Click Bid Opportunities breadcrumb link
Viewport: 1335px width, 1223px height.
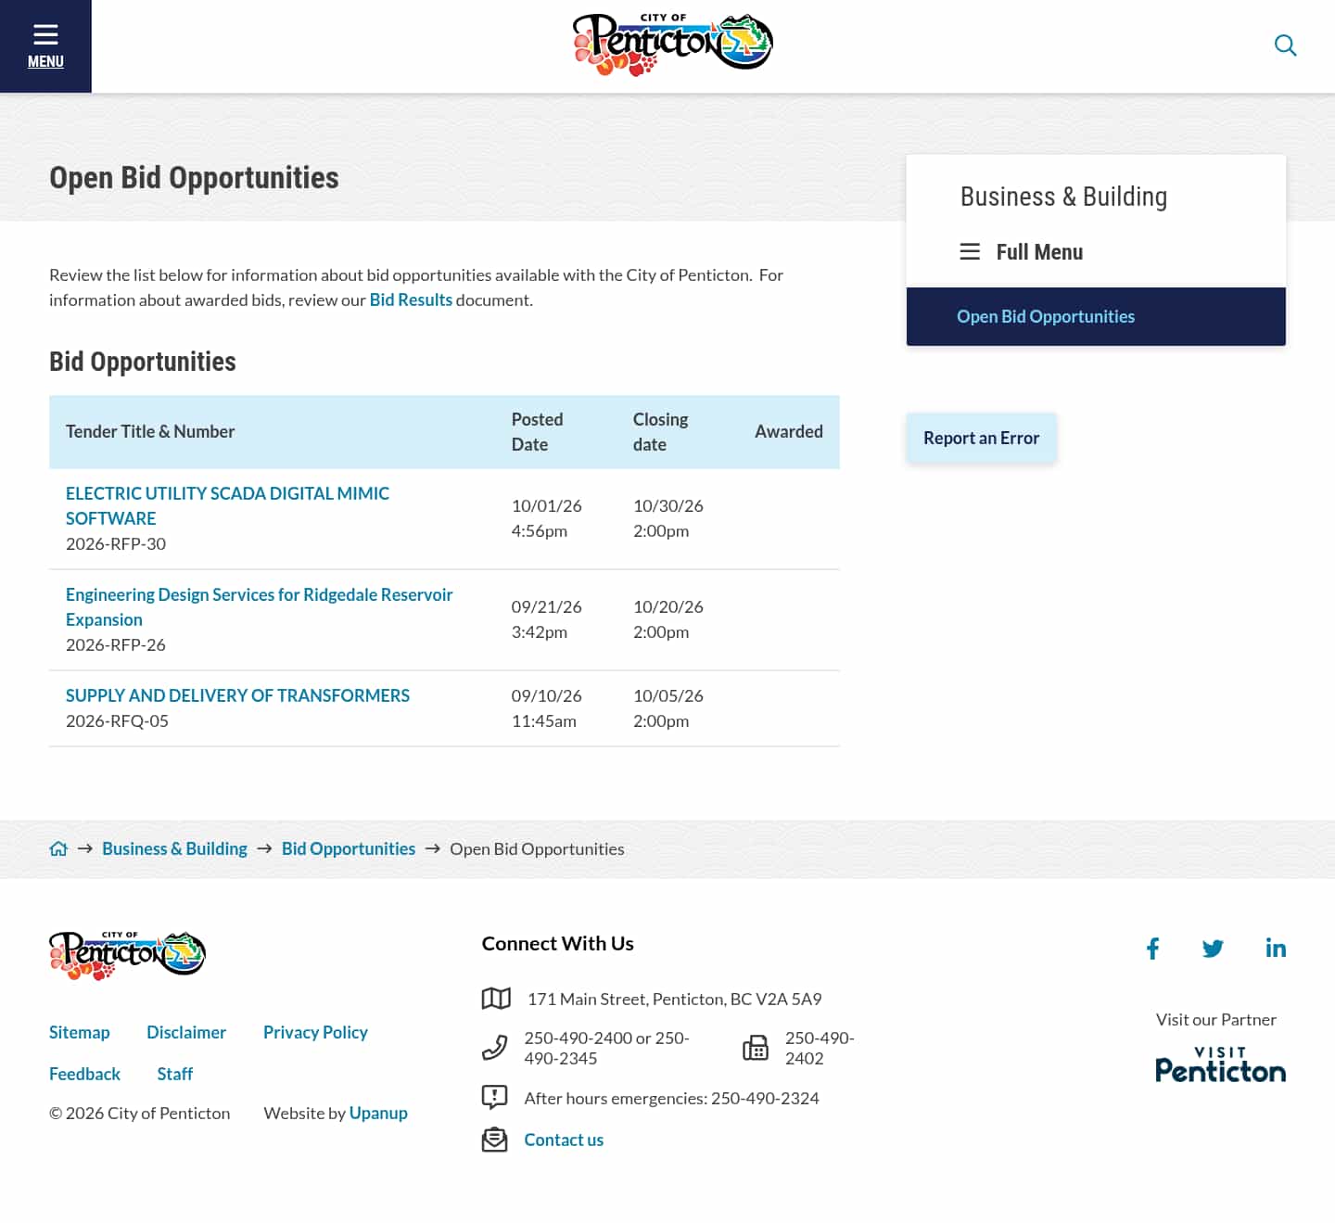[x=349, y=848]
